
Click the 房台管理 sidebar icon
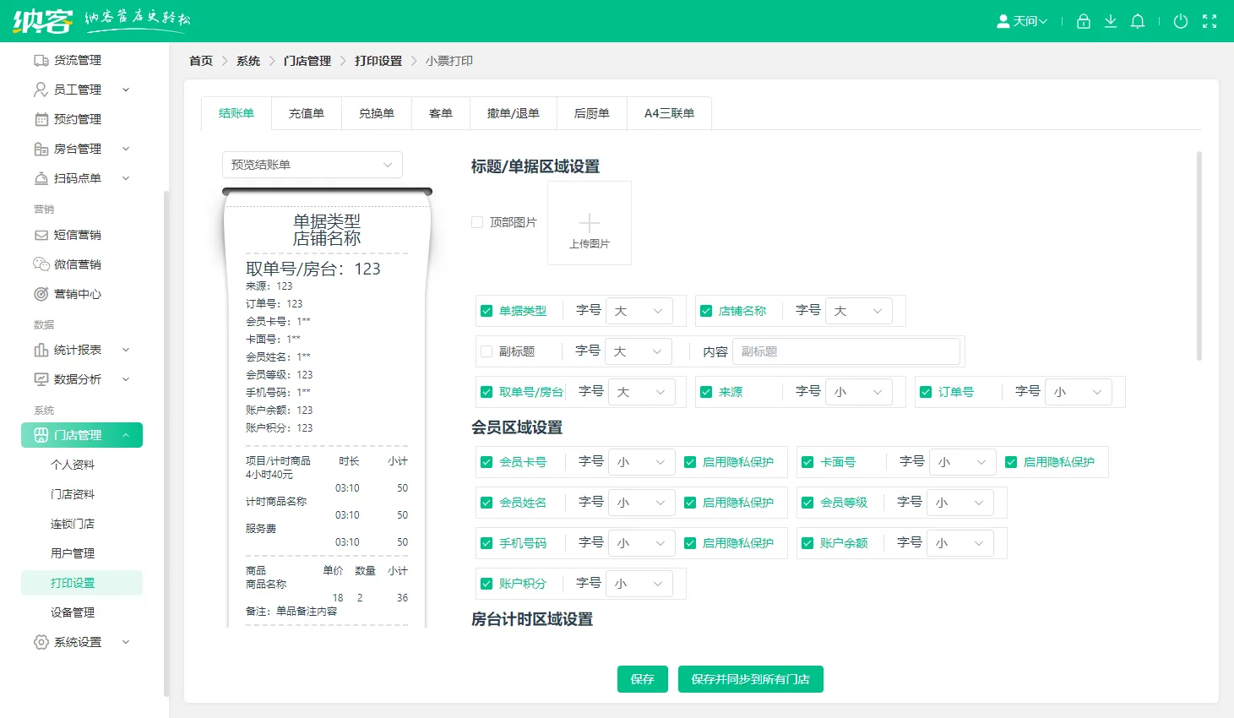[x=41, y=149]
